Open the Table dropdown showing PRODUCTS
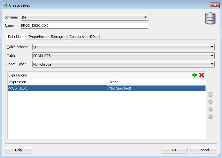222x158 pixels. 212,56
